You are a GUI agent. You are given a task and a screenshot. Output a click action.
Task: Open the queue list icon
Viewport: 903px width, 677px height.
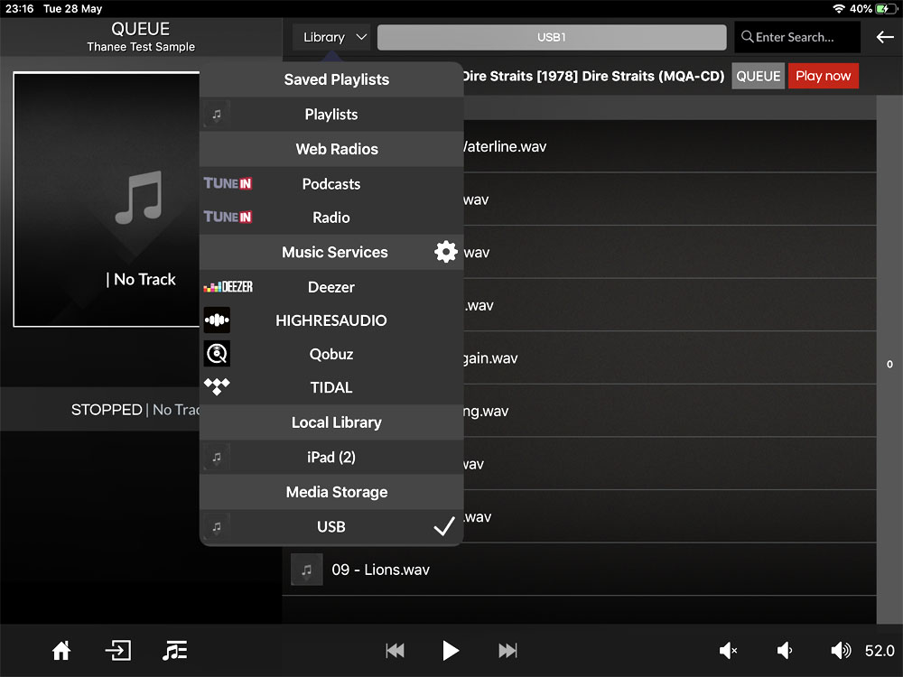click(x=175, y=651)
